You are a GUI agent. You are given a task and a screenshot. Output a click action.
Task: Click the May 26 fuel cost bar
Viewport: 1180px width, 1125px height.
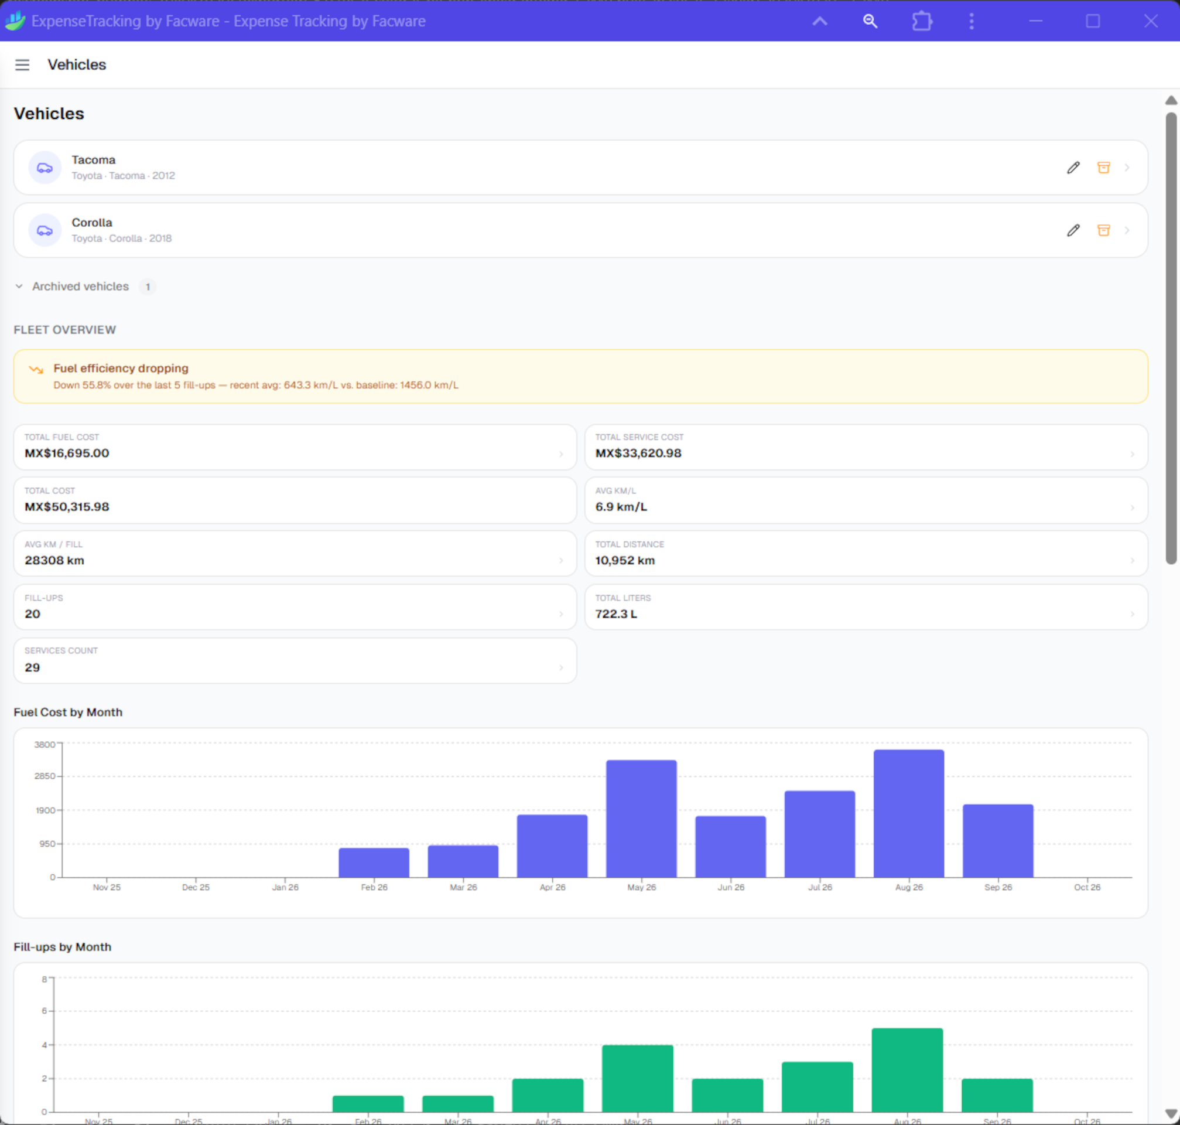(x=641, y=819)
